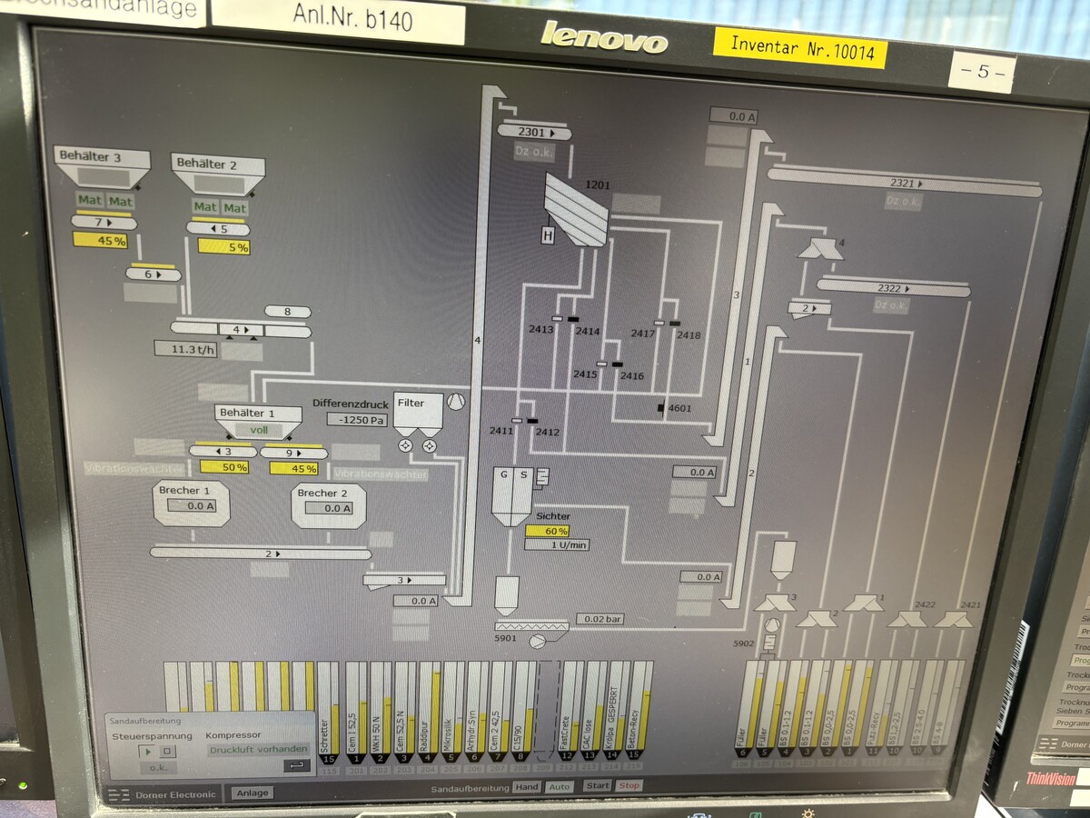Turn on Steuerspannung with play button
Screen dimensions: 1090x818
tap(146, 751)
